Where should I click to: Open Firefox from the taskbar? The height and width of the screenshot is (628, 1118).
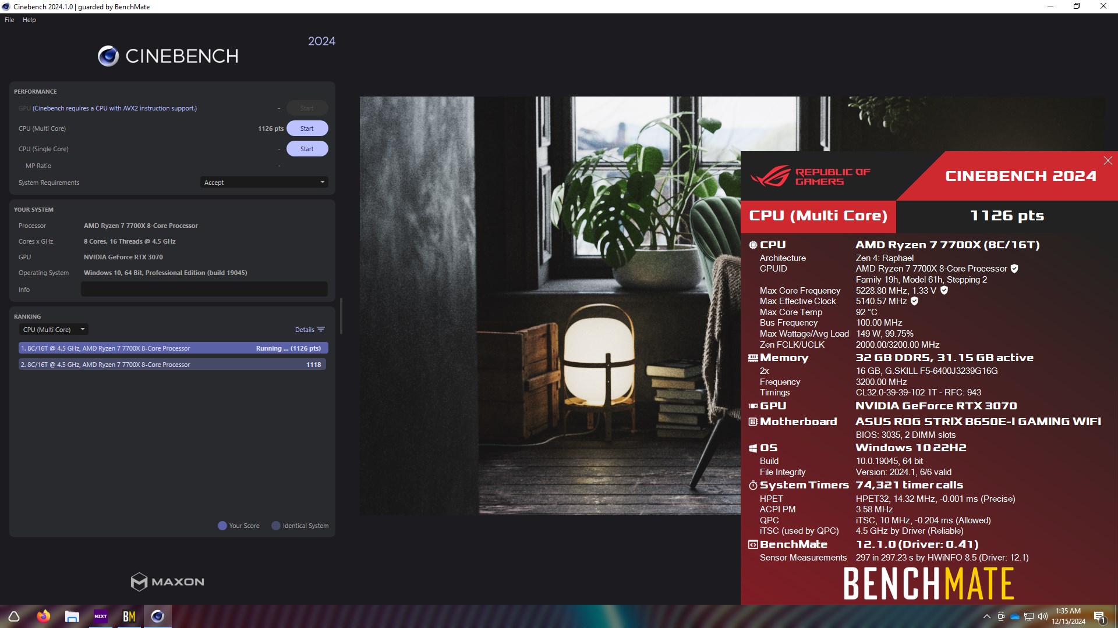44,616
